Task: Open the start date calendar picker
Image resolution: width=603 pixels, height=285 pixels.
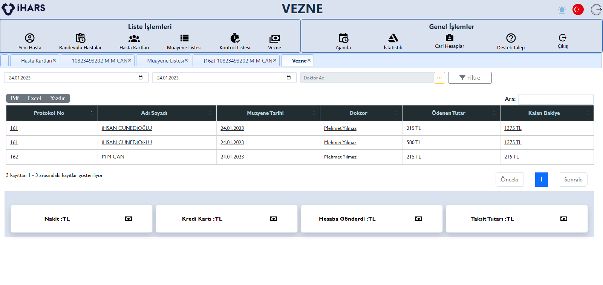Action: (x=141, y=78)
